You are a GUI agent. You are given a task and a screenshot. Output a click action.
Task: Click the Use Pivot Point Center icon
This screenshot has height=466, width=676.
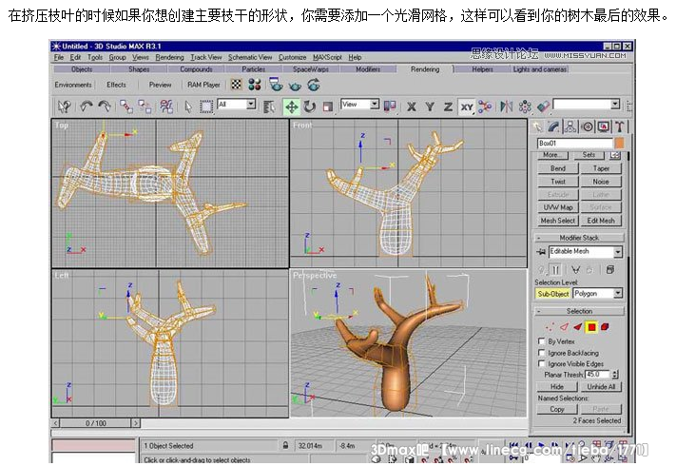[x=390, y=107]
